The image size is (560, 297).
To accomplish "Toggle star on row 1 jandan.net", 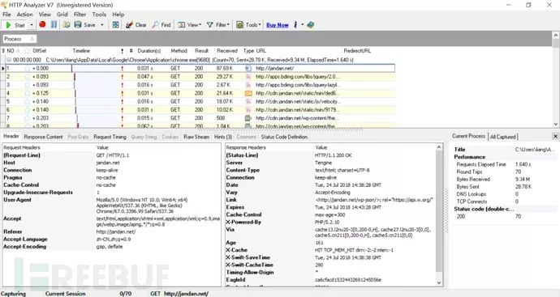I will pyautogui.click(x=27, y=68).
